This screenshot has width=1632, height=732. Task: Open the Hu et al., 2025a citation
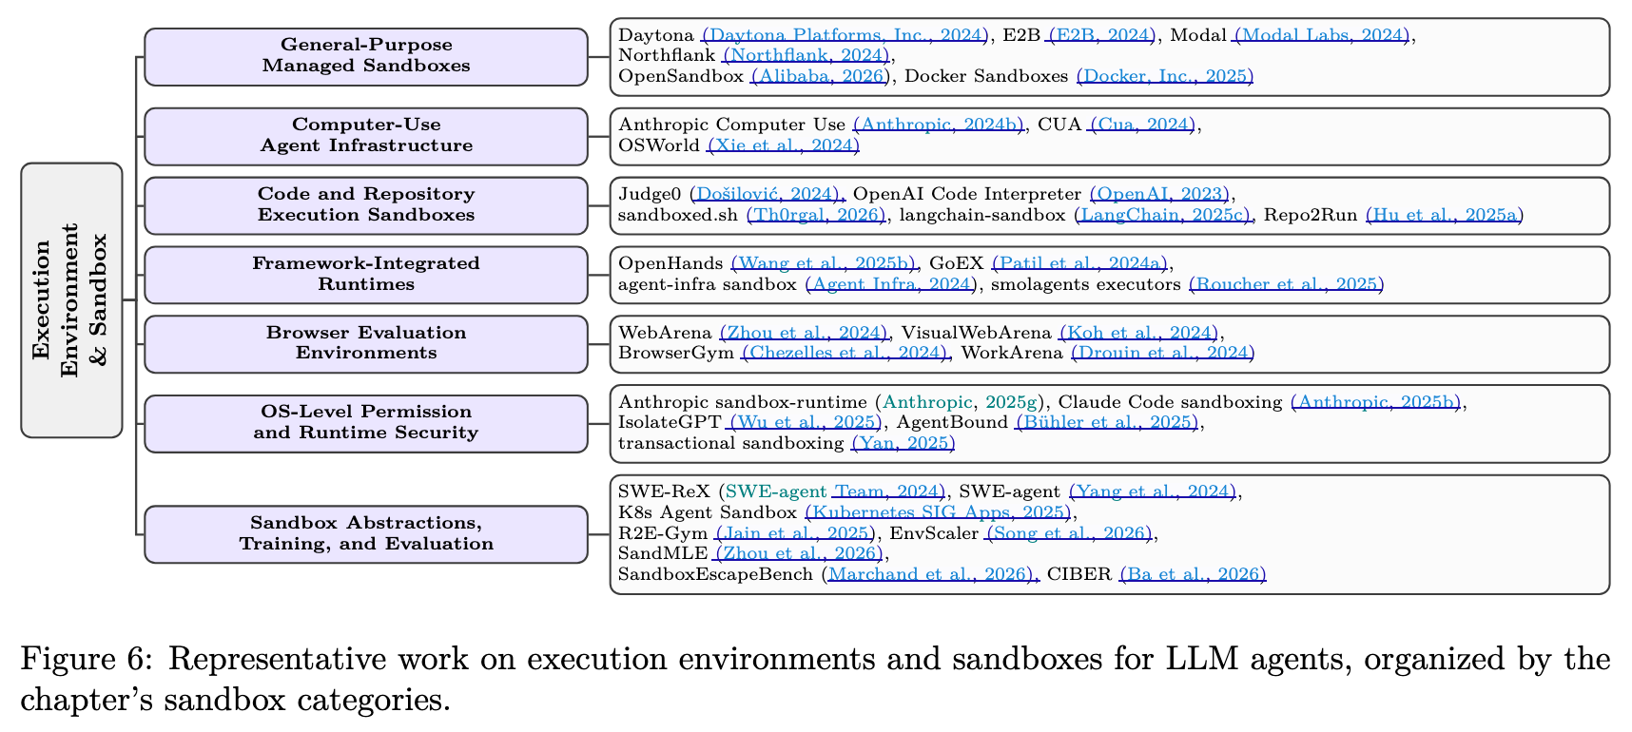tap(1445, 215)
